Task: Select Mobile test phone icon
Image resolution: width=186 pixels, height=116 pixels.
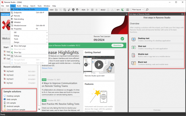Action: pyautogui.click(x=133, y=55)
